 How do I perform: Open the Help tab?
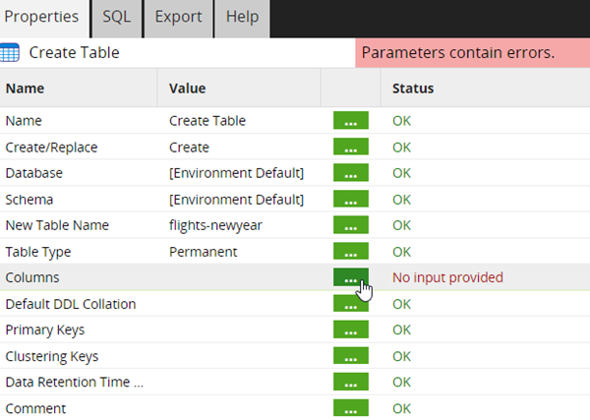click(x=242, y=18)
